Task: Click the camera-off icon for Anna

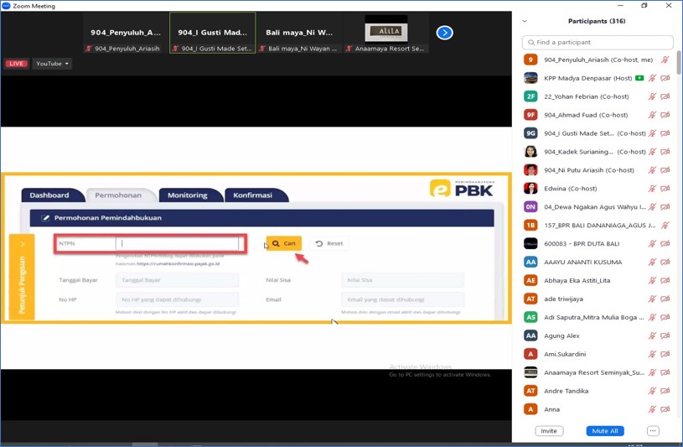Action: point(665,409)
